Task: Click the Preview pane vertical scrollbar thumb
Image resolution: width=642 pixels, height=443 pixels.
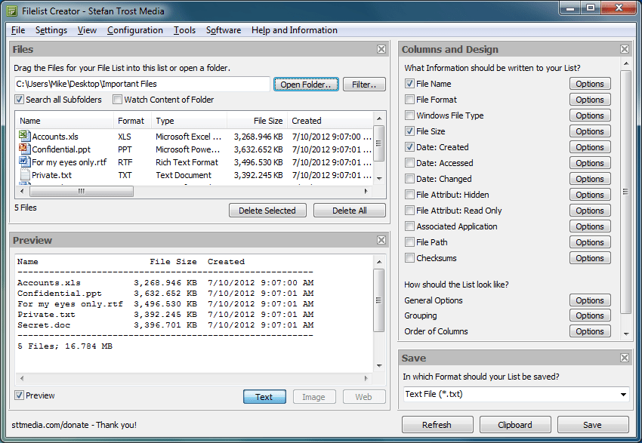Action: 378,300
